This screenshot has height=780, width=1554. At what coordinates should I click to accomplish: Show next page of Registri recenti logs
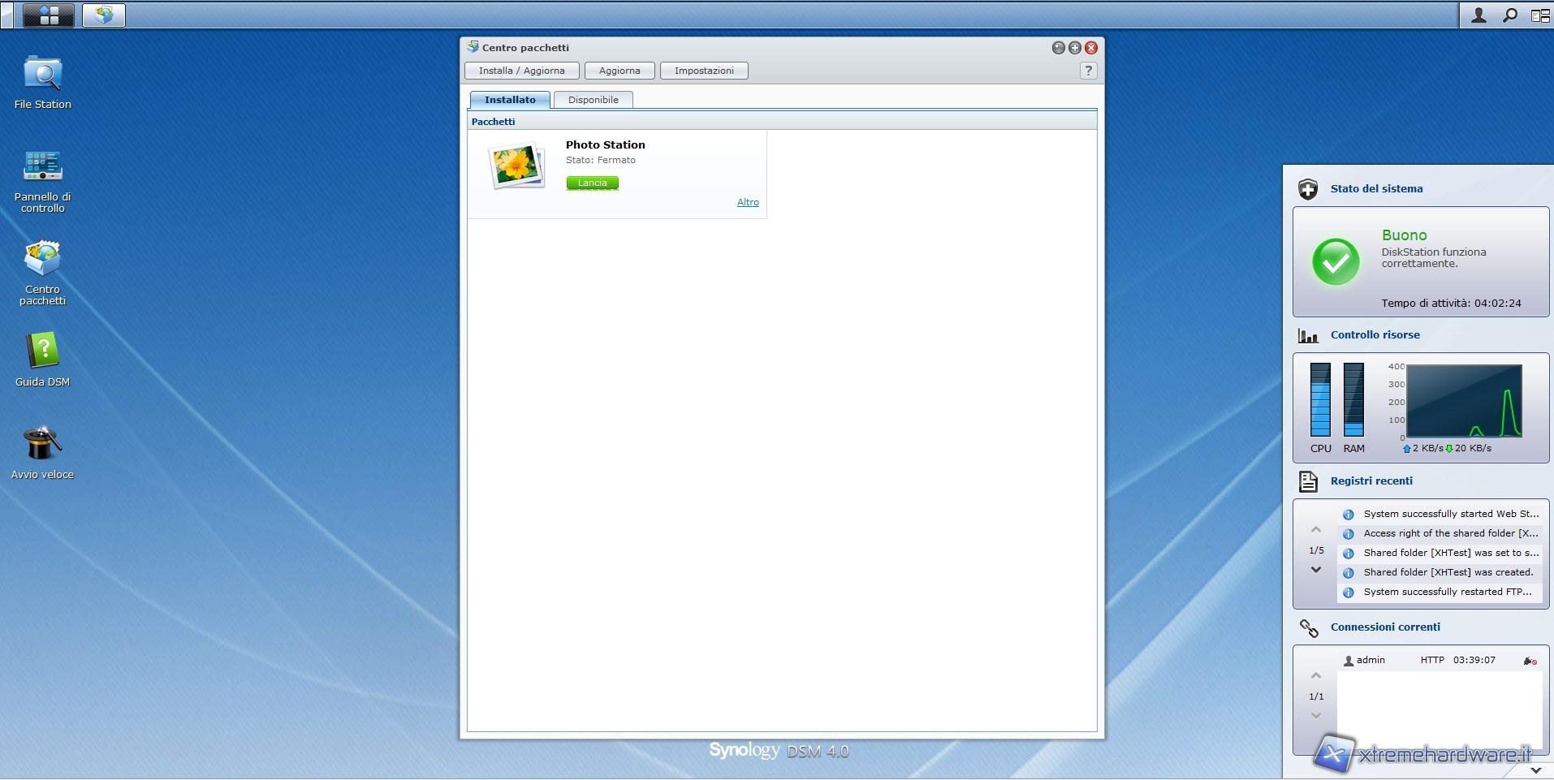(1316, 570)
